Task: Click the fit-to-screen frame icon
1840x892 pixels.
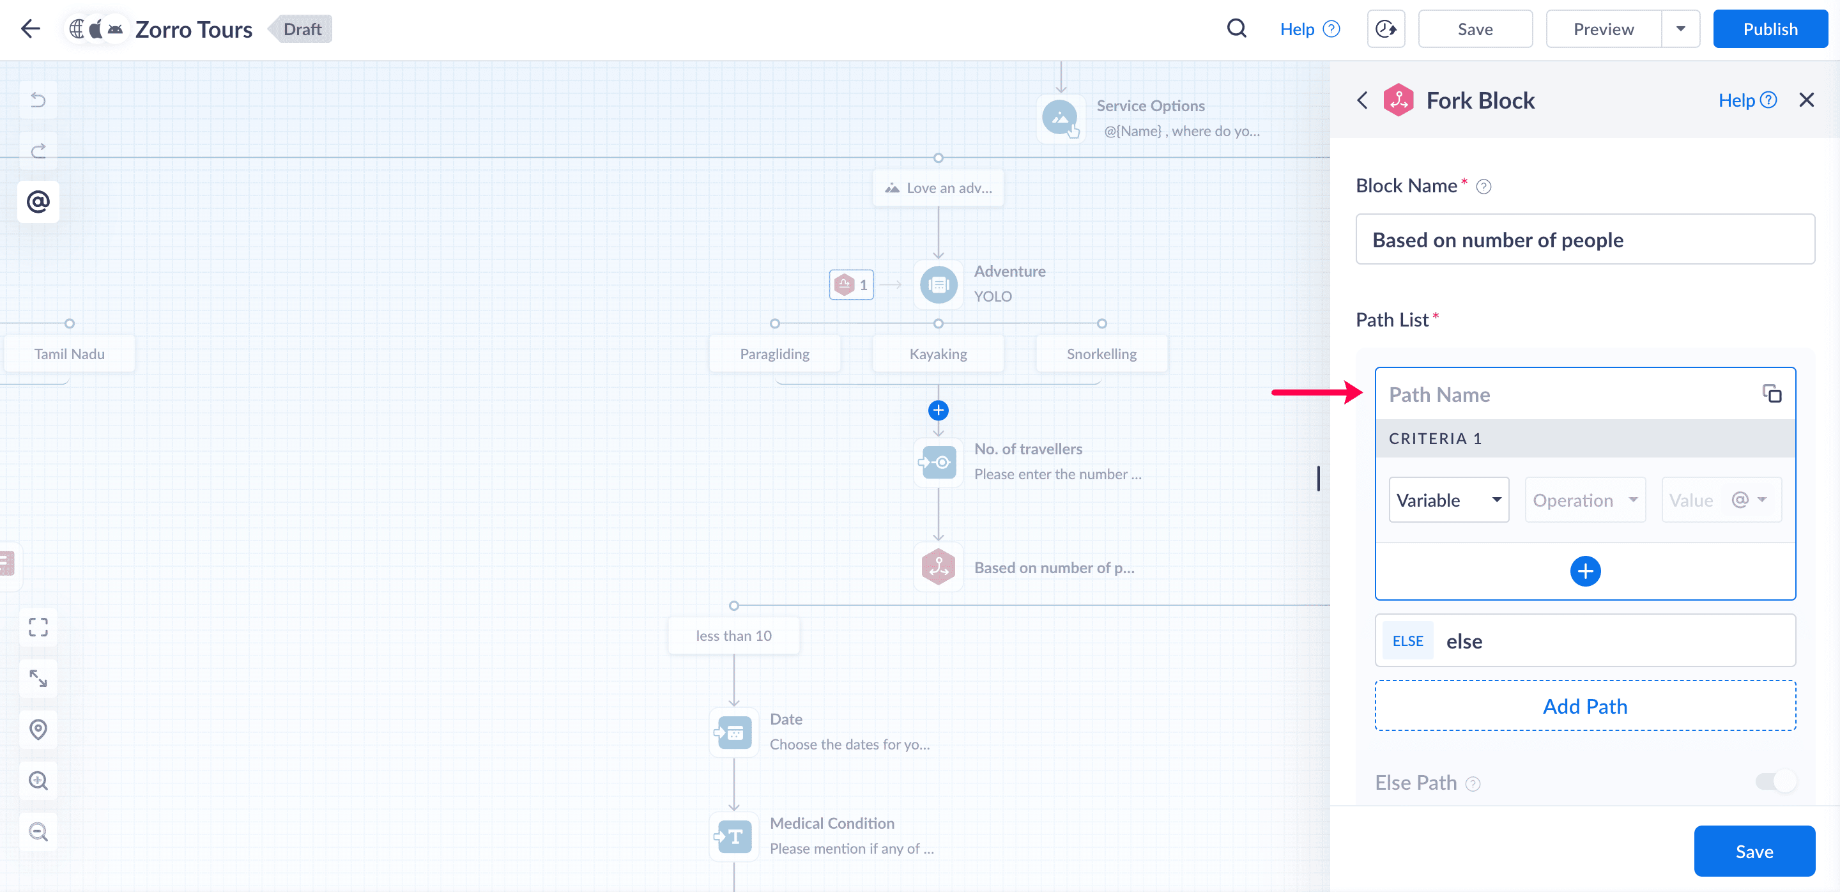Action: point(38,627)
